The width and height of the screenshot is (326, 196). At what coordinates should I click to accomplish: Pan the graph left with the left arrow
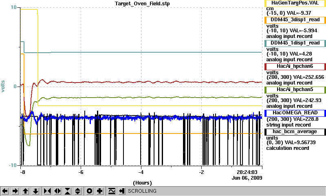tap(5, 191)
